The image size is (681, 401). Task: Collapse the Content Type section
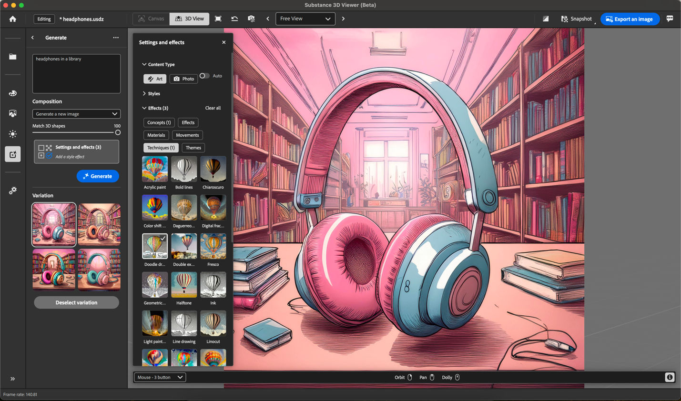coord(158,64)
